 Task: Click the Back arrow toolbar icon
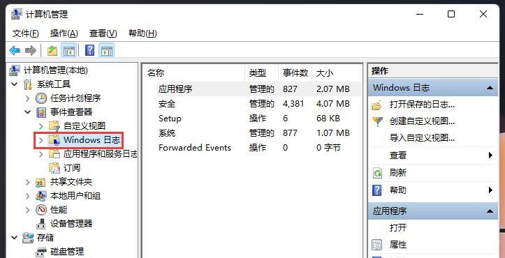(15, 50)
